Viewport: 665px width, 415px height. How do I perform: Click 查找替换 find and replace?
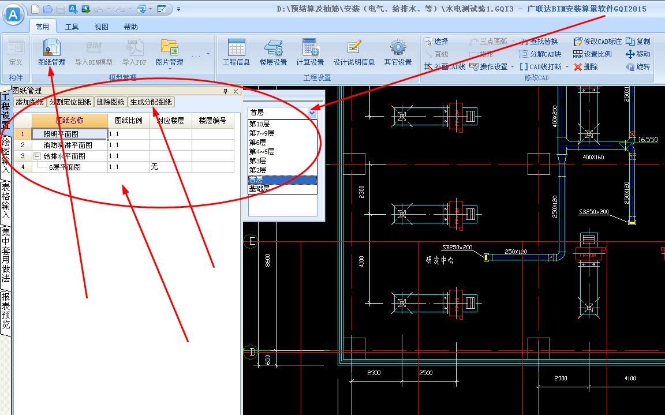click(x=539, y=41)
